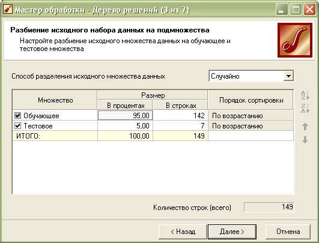Viewport: 319px width, 243px height.
Task: Go back with Назад button
Action: point(183,232)
